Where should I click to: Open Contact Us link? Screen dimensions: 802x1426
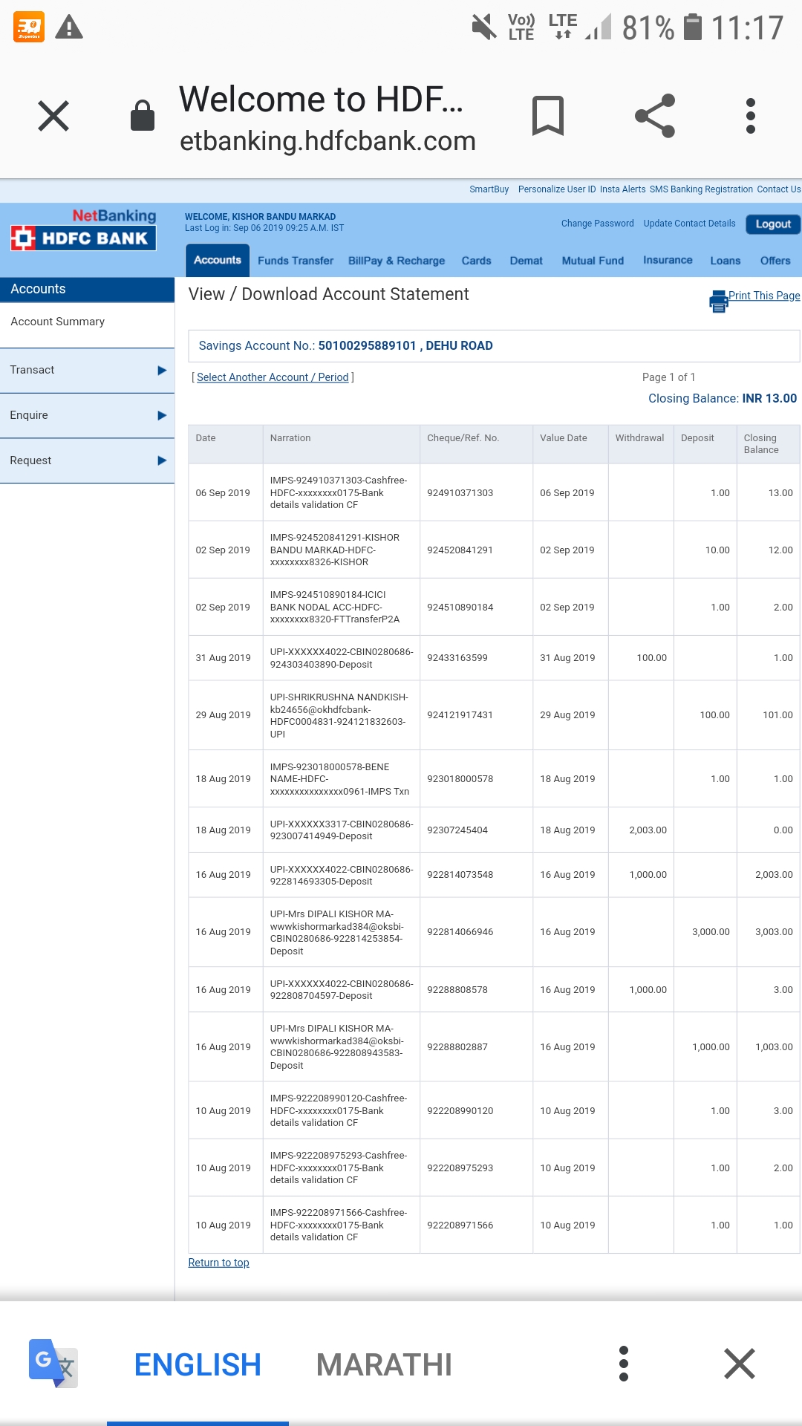click(x=778, y=189)
